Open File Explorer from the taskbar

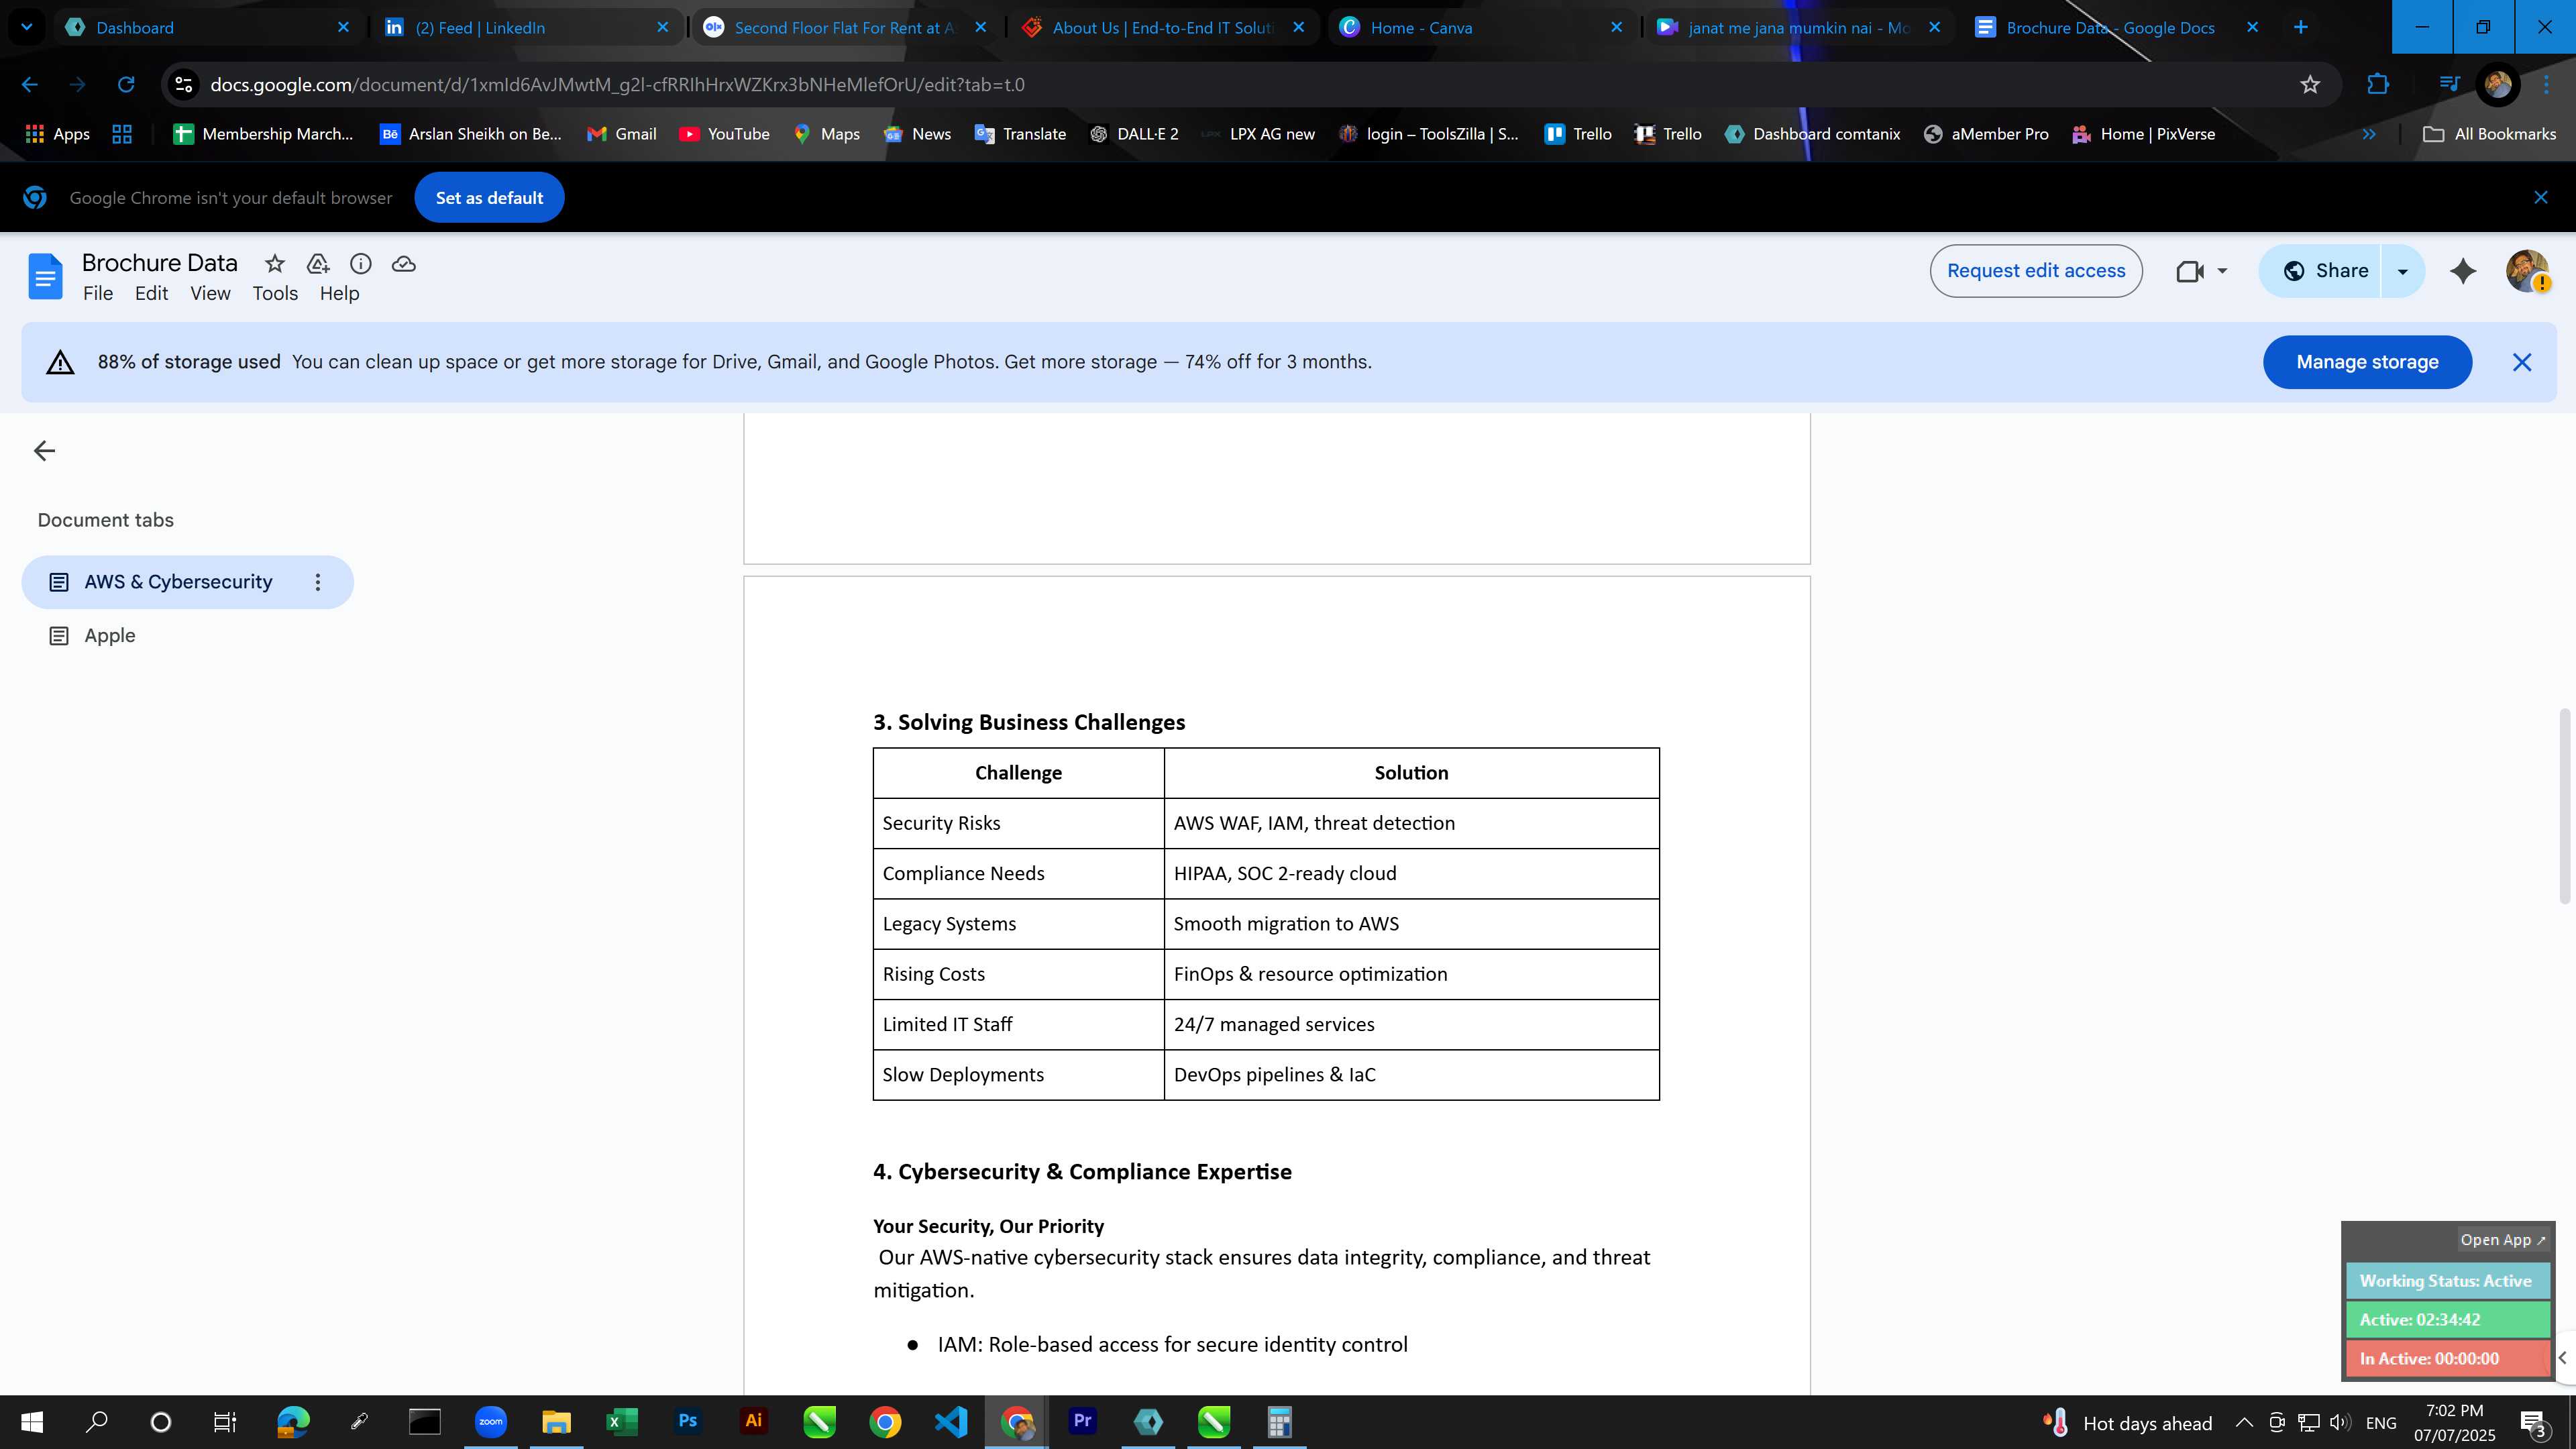556,1421
